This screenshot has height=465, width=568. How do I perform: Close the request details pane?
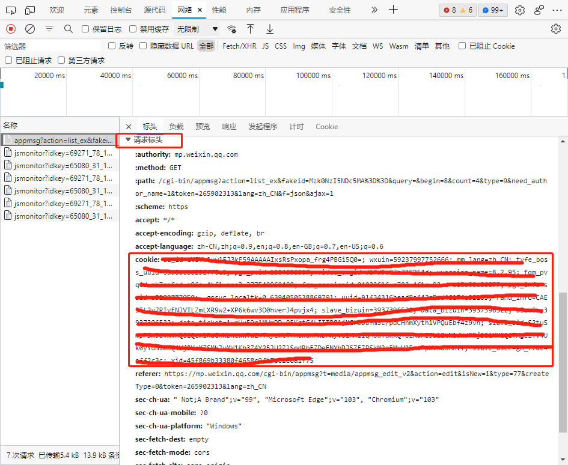point(129,127)
